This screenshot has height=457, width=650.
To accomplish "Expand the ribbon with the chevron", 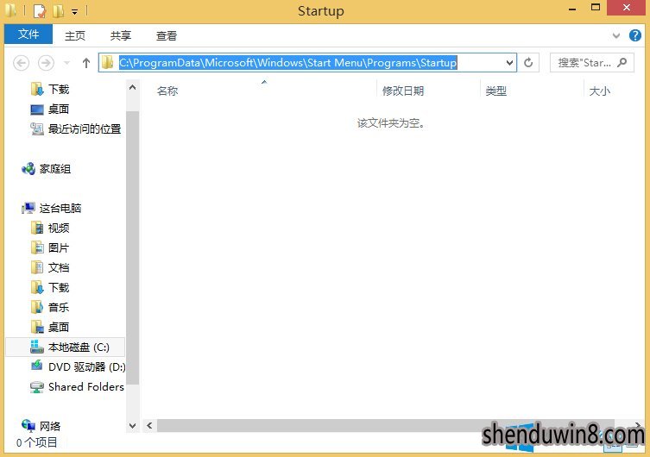I will (x=616, y=35).
